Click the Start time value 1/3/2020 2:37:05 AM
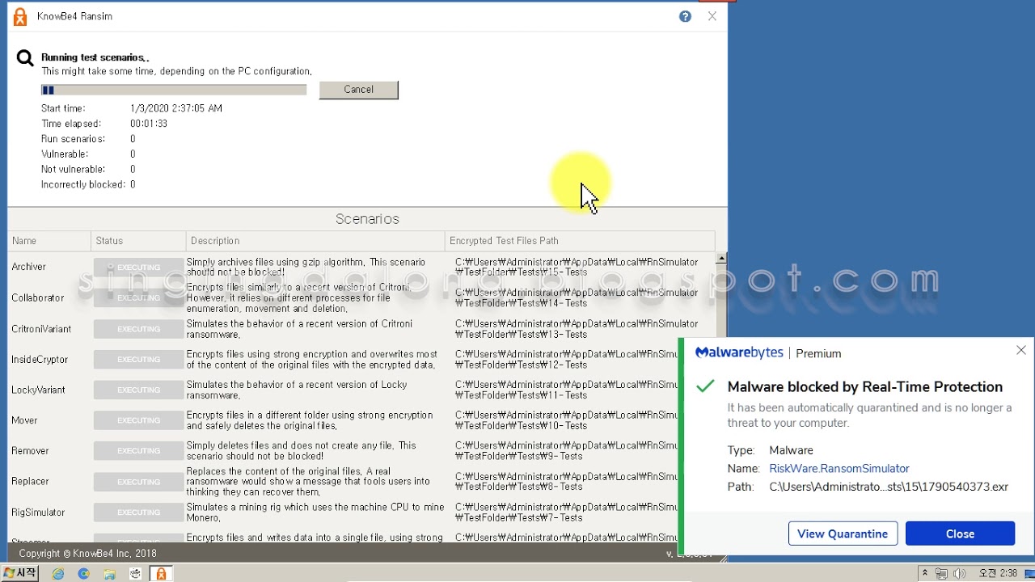The width and height of the screenshot is (1035, 582). pos(176,108)
